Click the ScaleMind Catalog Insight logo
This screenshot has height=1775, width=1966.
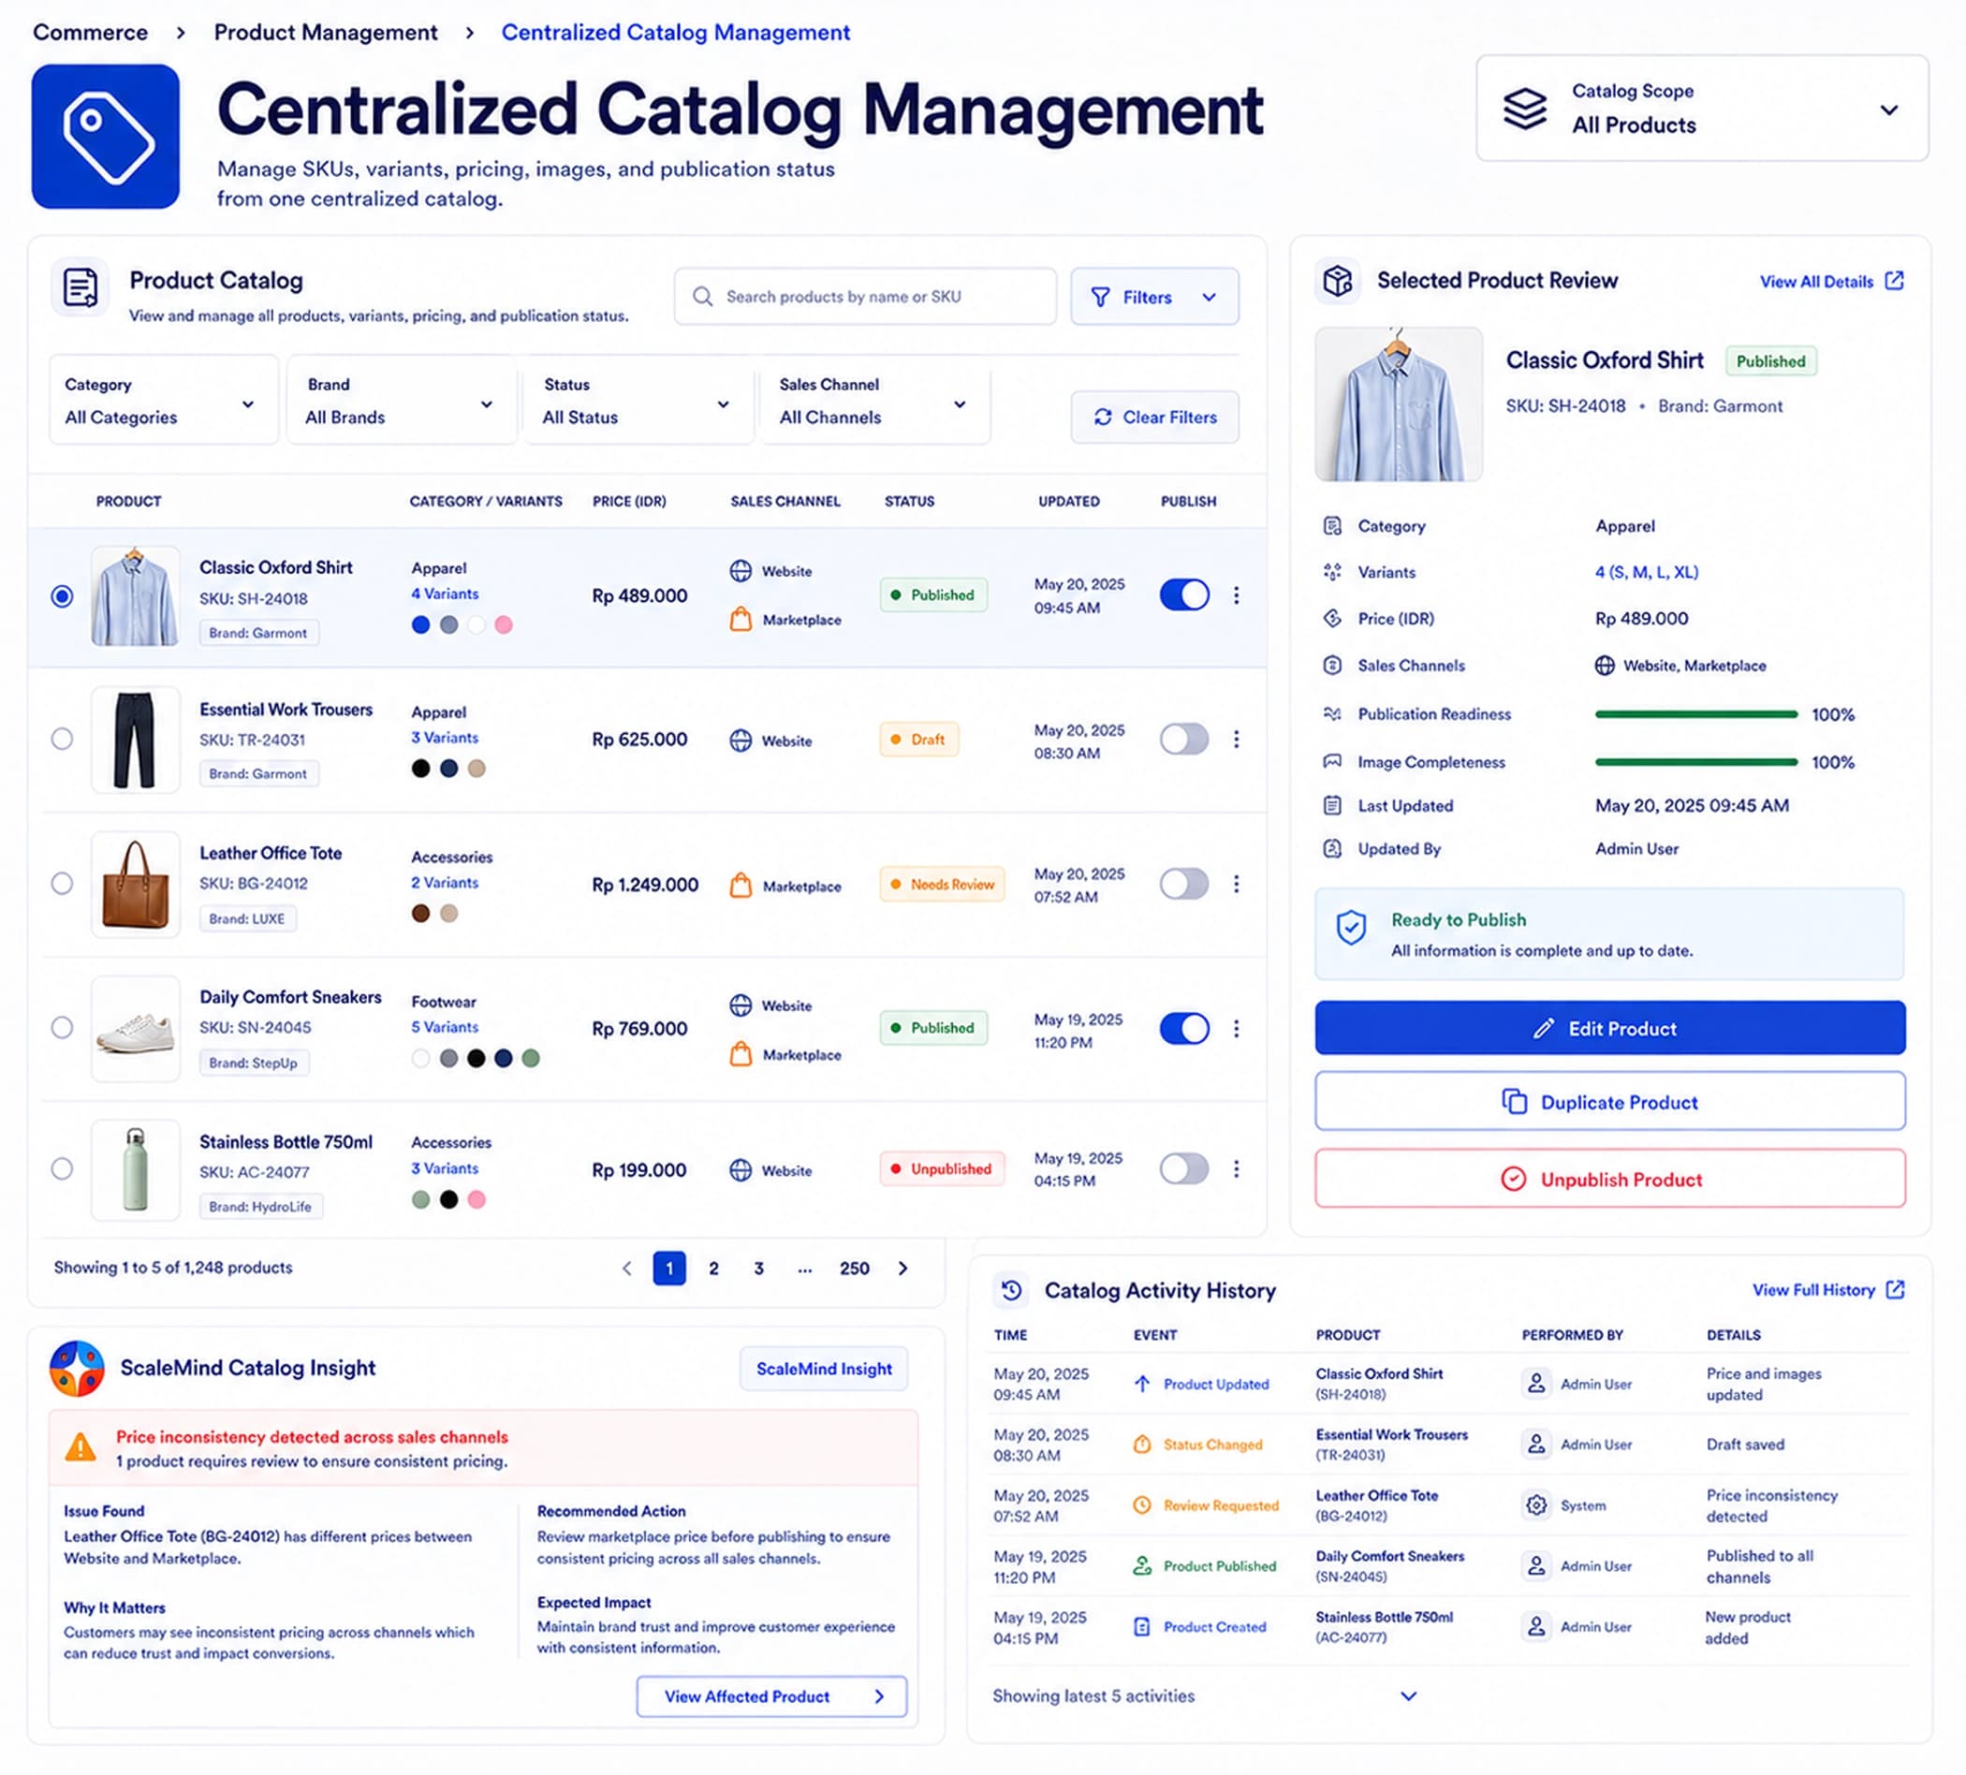coord(77,1369)
